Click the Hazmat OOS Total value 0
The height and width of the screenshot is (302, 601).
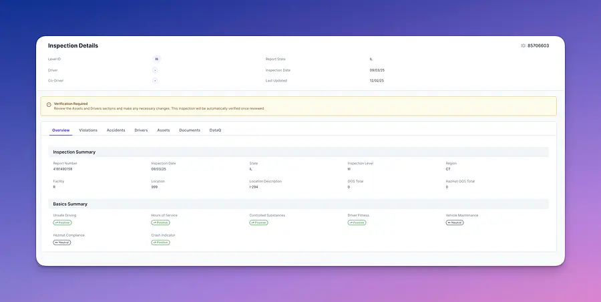pyautogui.click(x=447, y=187)
